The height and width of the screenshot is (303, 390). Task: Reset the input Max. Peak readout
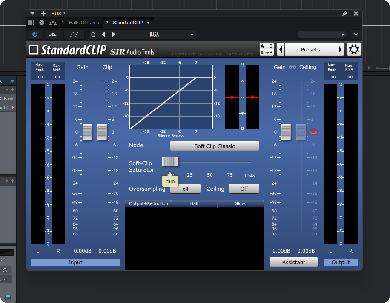40,77
